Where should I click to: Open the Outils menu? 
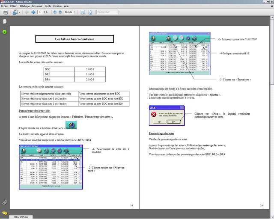point(48,6)
